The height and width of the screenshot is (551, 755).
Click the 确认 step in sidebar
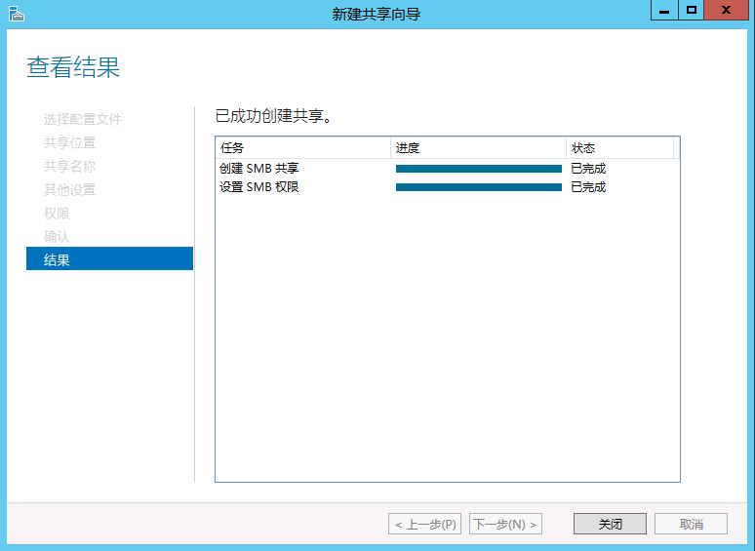[x=57, y=236]
